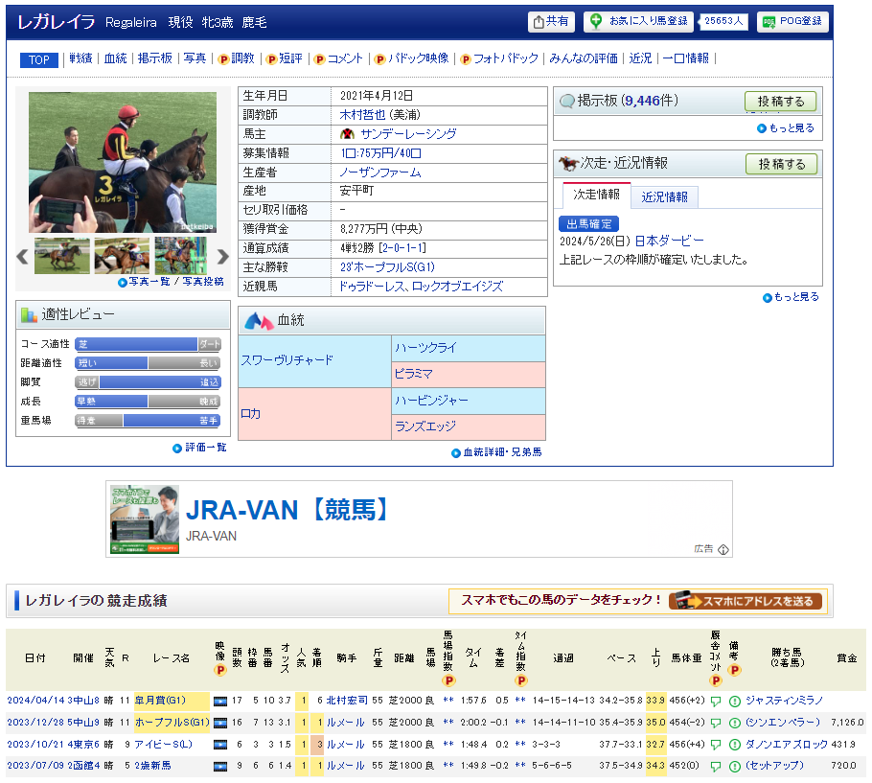Click the サンデーレーシング owner silks icon
This screenshot has width=872, height=783.
tap(347, 134)
